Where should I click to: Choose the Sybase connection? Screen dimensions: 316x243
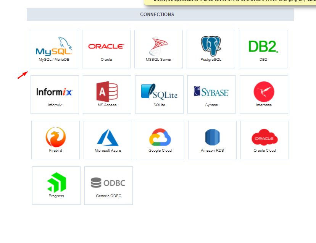[x=211, y=94]
